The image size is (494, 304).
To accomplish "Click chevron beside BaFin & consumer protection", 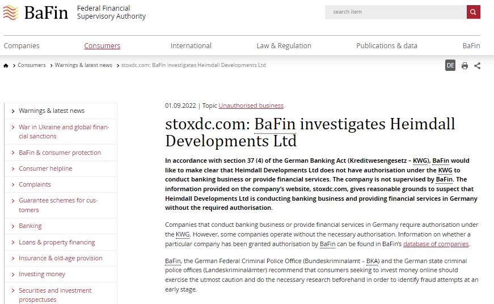I will pos(13,153).
